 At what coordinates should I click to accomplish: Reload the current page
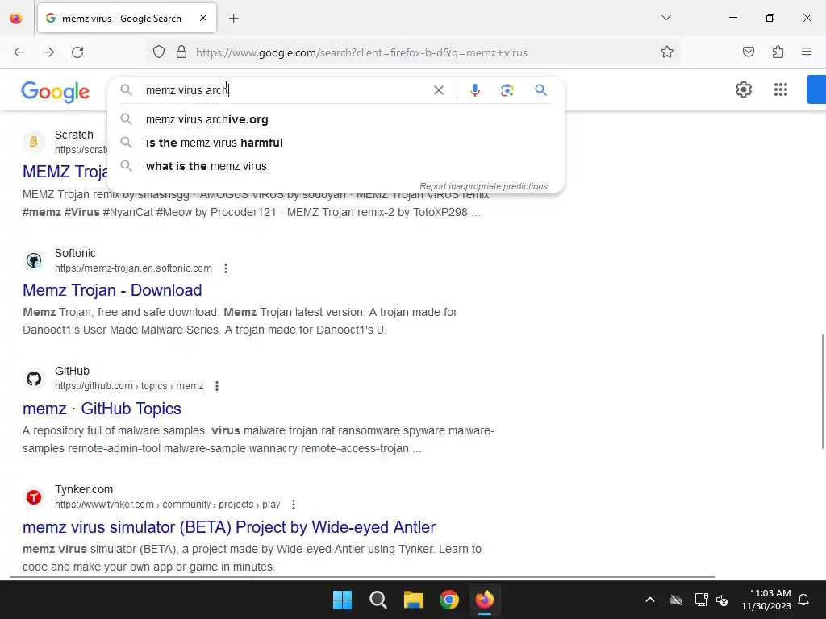[x=77, y=52]
